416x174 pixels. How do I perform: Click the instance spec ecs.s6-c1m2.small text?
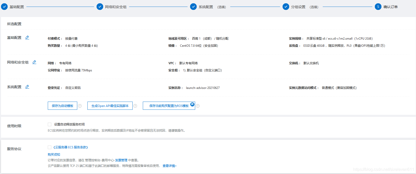tap(340, 39)
